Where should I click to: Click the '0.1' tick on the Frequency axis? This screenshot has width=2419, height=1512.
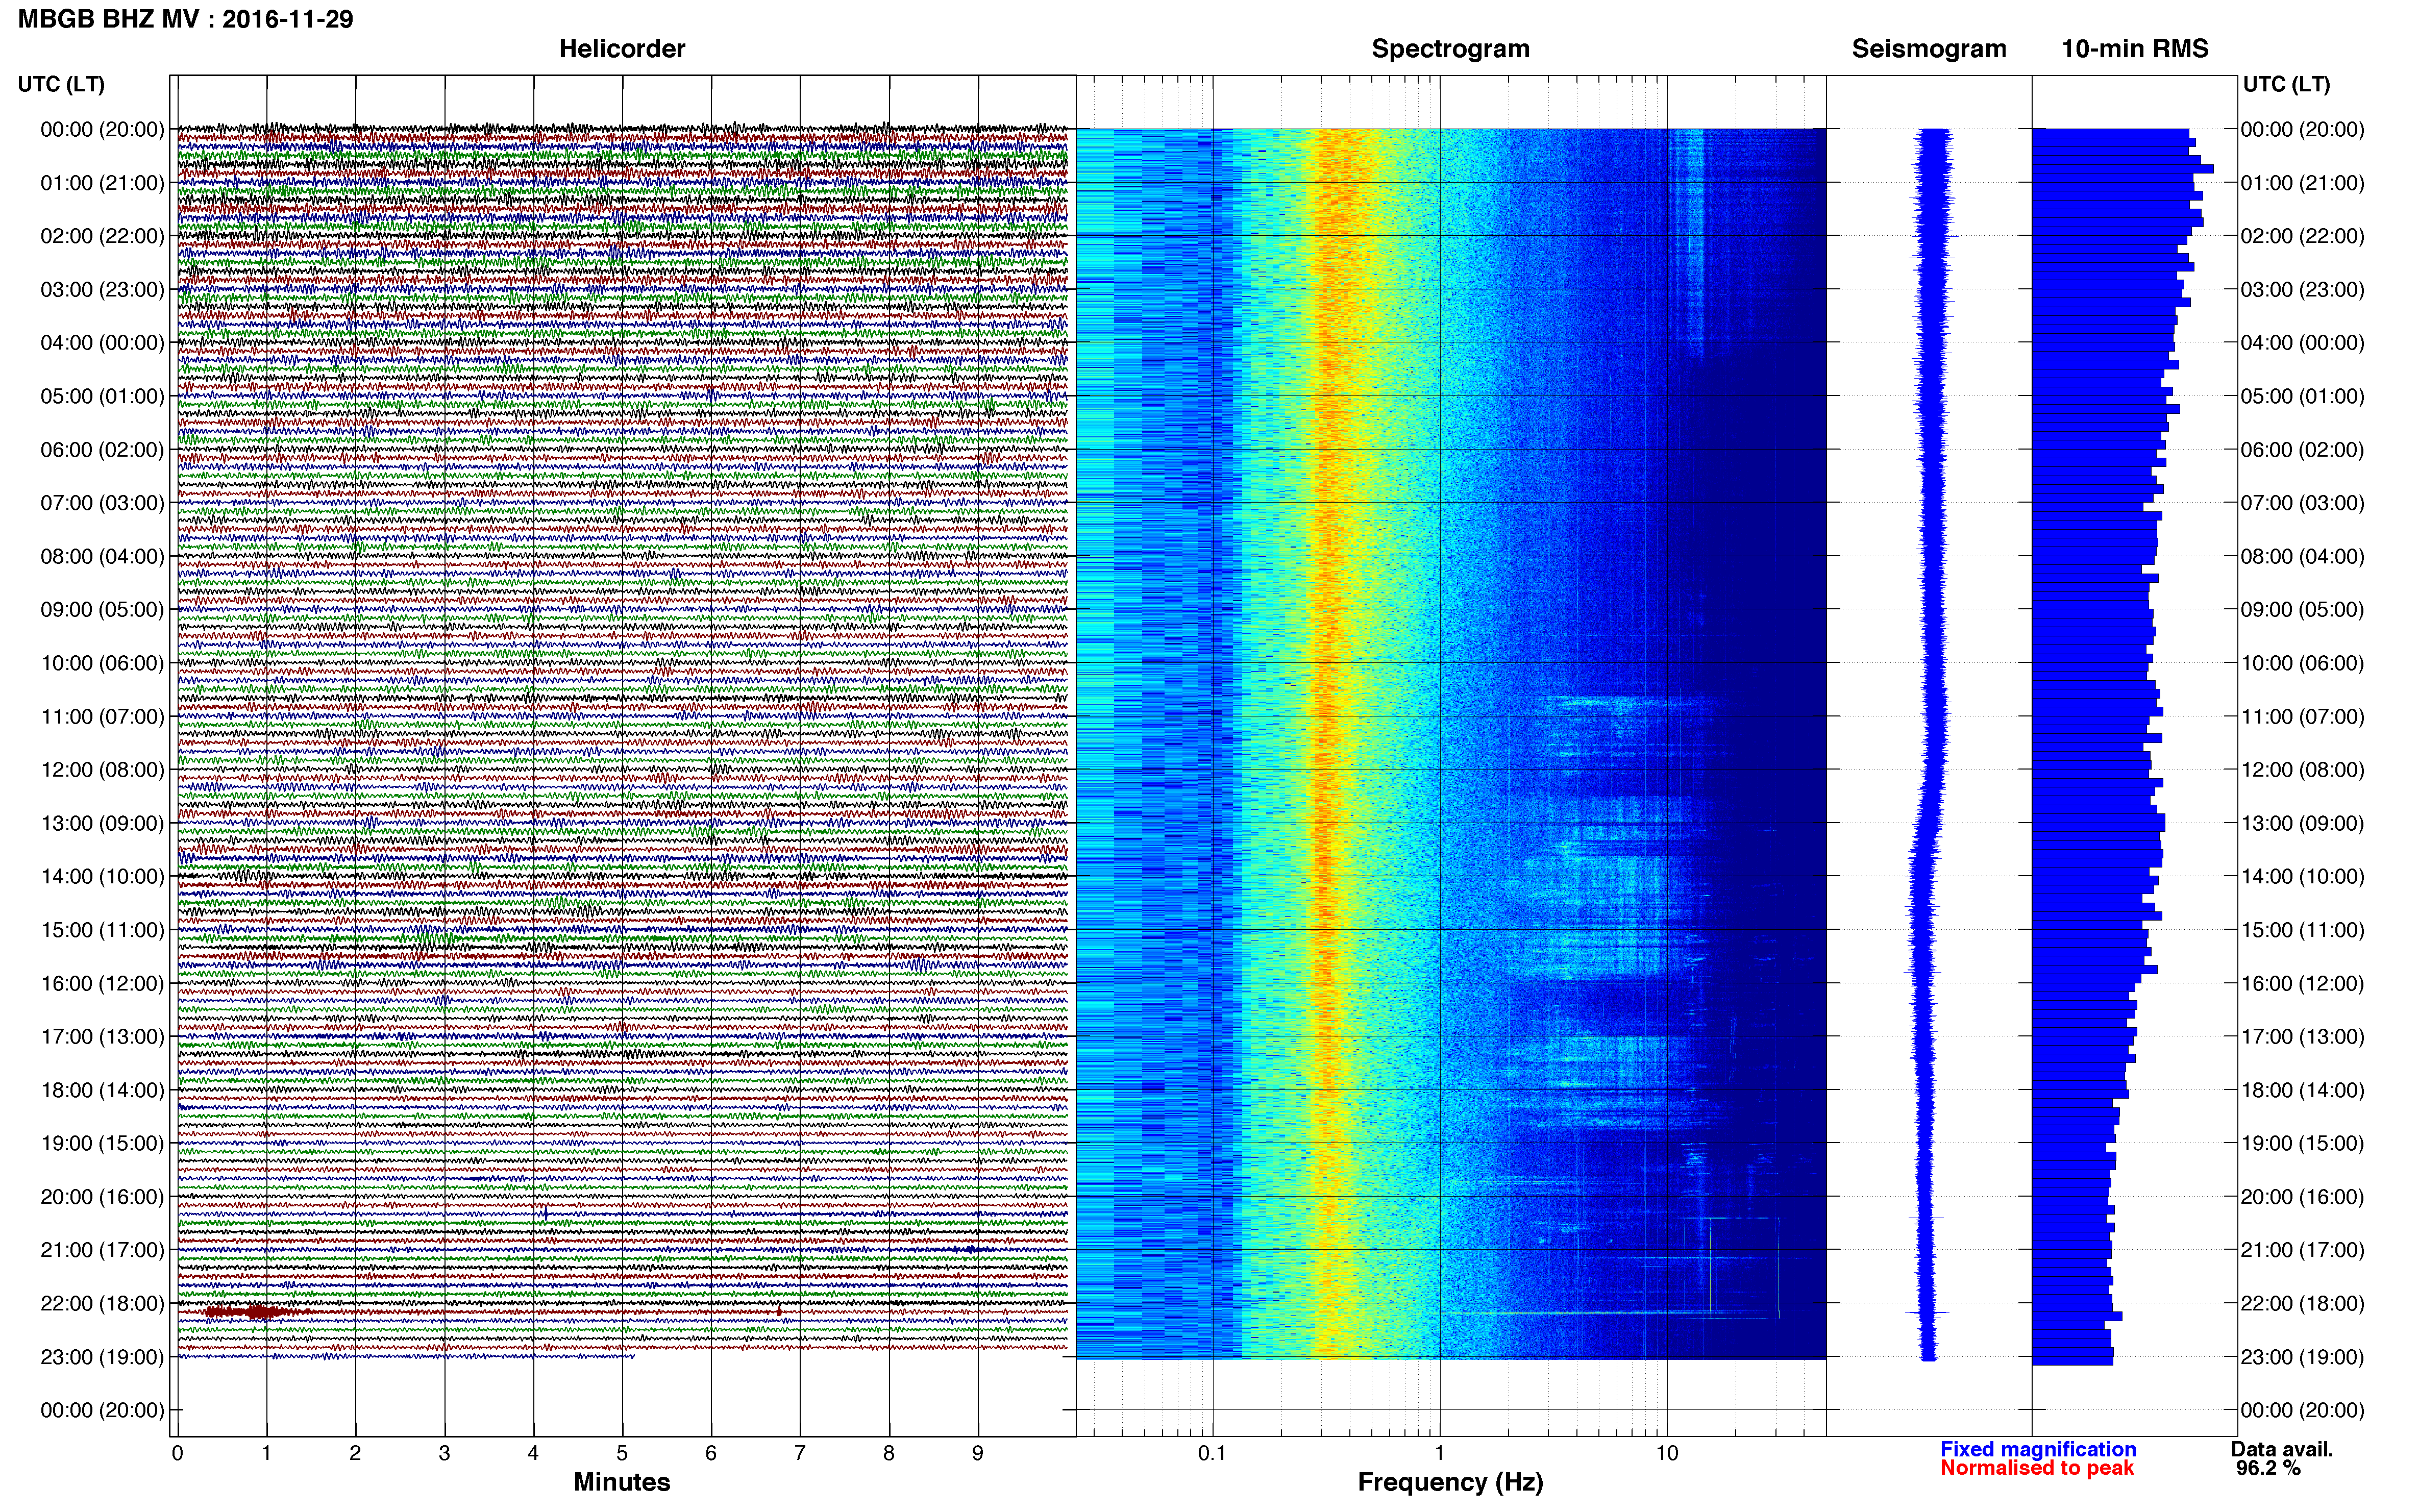1212,1453
